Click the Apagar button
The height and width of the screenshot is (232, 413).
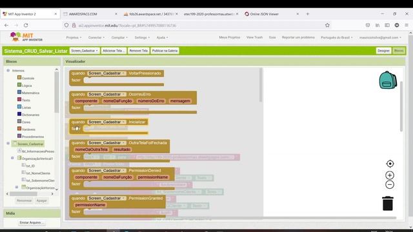pyautogui.click(x=41, y=200)
